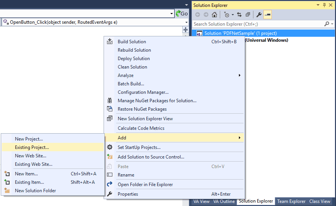The height and width of the screenshot is (206, 336).
Task: Click the Home icon in Solution Explorer
Action: (214, 15)
